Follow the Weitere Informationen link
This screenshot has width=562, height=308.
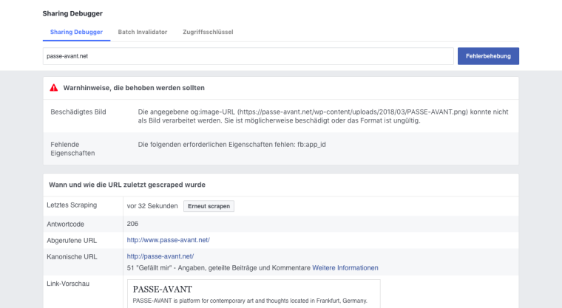click(x=345, y=267)
